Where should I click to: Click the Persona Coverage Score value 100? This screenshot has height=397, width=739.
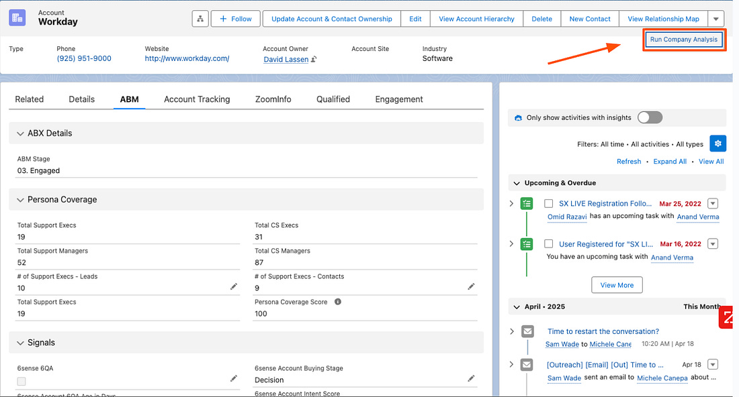[261, 314]
